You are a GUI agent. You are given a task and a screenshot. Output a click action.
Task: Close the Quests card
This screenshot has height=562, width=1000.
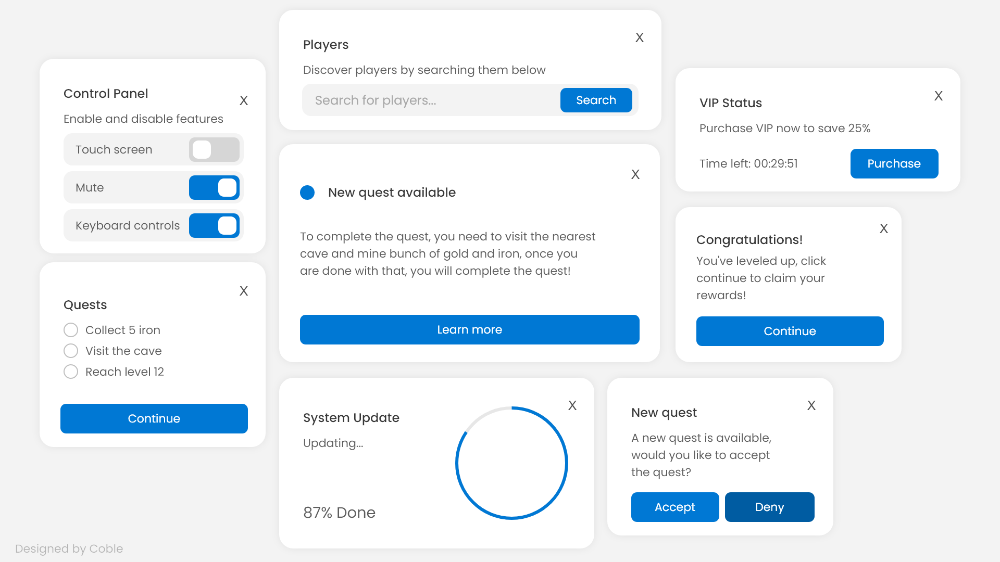pos(243,291)
